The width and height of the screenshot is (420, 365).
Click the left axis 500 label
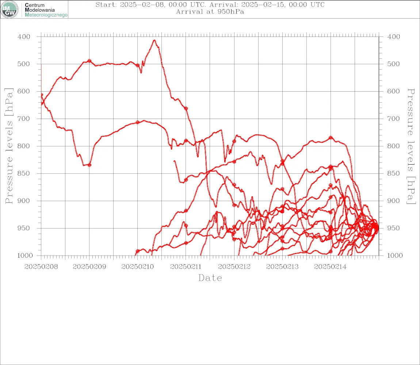24,64
